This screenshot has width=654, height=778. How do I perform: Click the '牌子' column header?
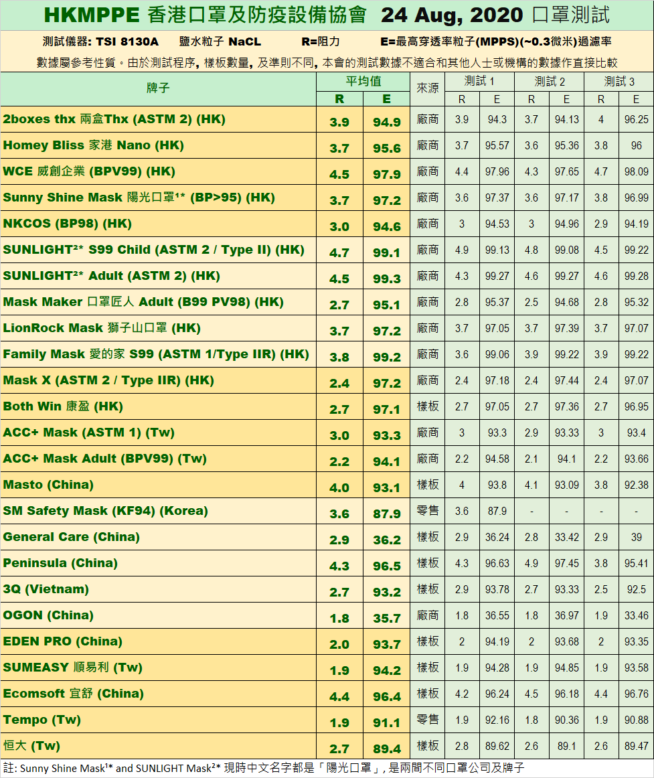coord(158,88)
